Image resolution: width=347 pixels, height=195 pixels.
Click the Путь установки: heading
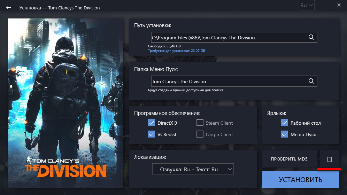[153, 25]
